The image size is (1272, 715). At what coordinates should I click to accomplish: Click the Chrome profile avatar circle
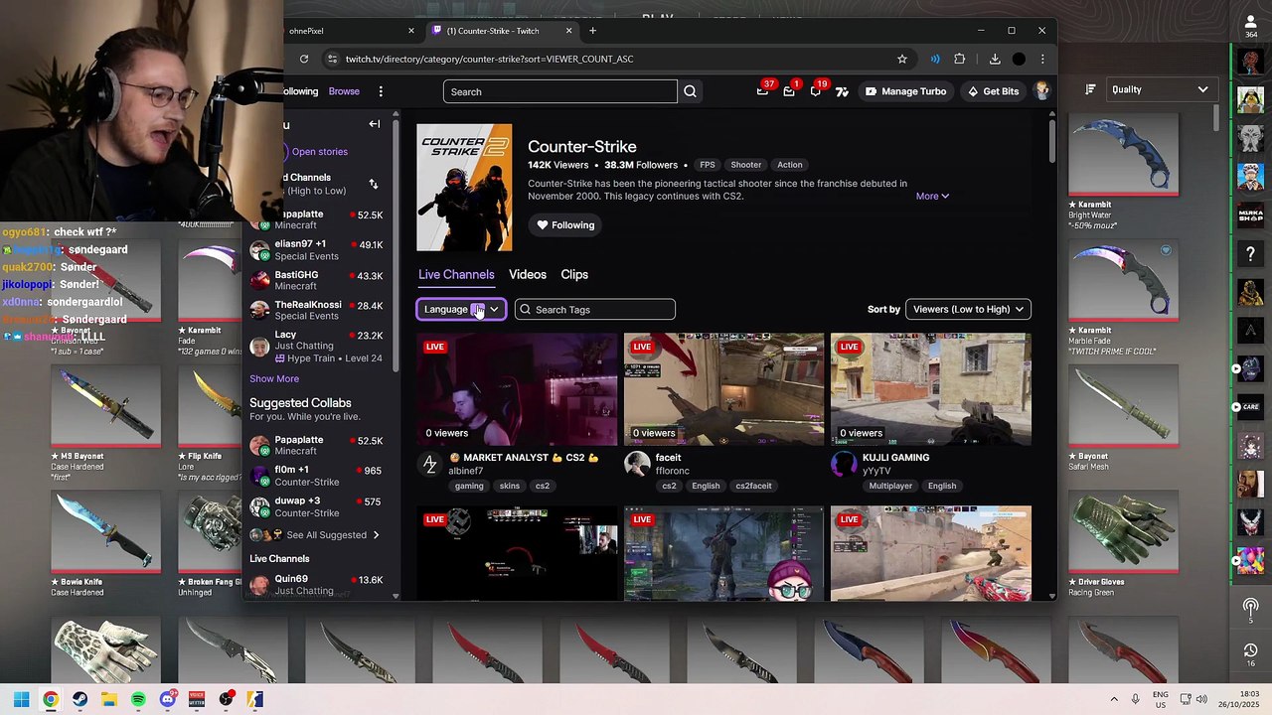[x=1019, y=59]
